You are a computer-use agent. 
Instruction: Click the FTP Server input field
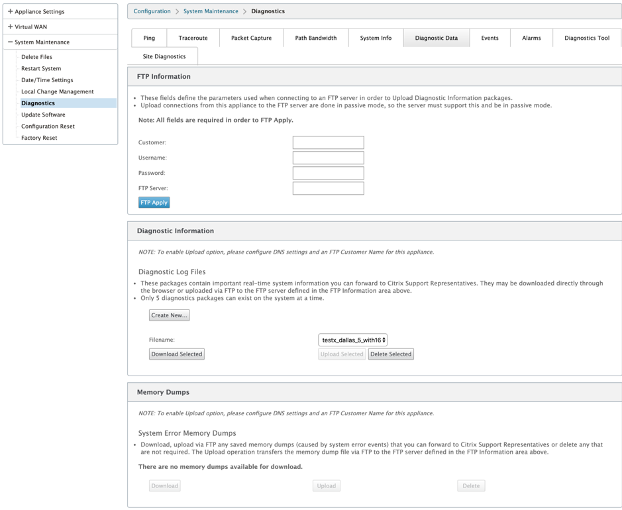point(328,188)
